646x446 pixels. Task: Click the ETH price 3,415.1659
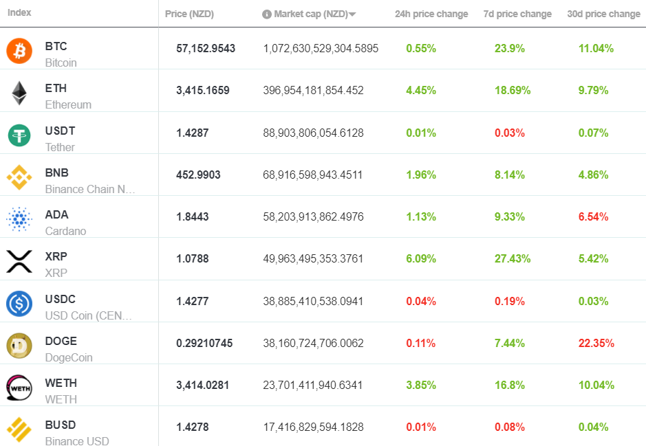tap(203, 90)
